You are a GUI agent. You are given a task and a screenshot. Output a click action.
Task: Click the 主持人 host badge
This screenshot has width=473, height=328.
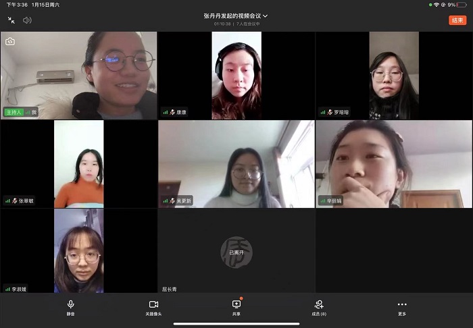13,112
